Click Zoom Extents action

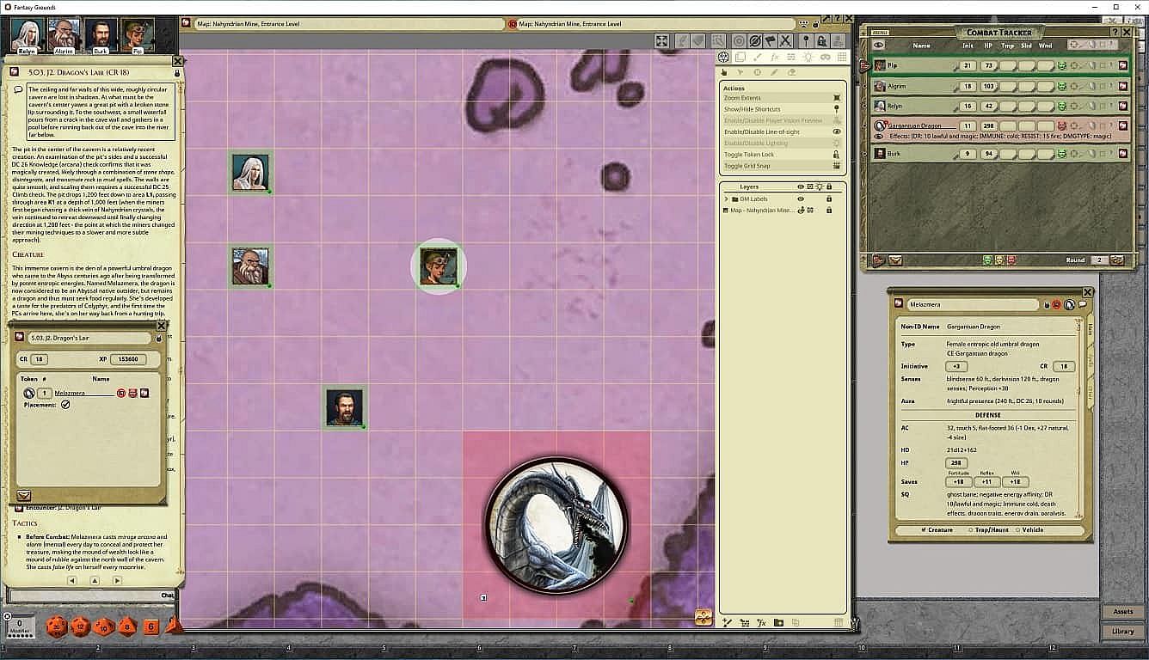point(782,98)
